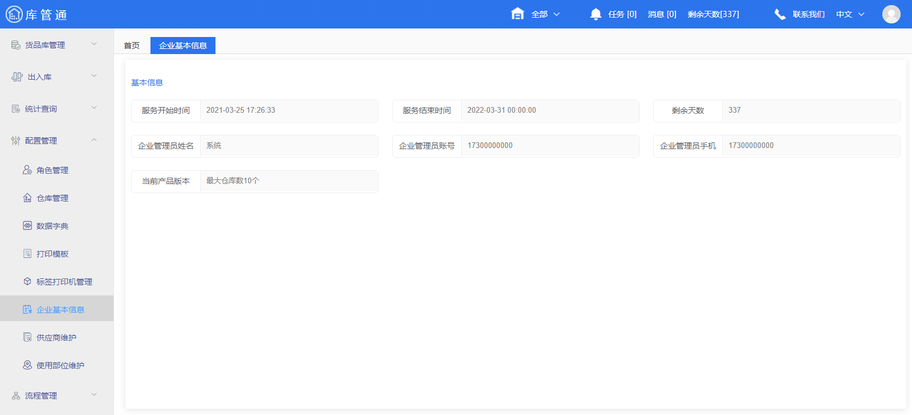Open 仓库管理 in the sidebar

[x=52, y=198]
